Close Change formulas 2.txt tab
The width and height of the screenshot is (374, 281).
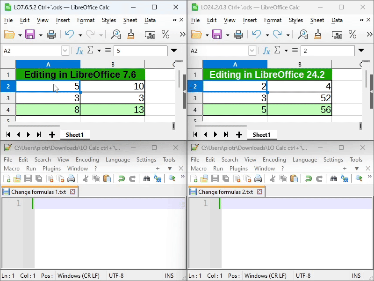tap(260, 192)
